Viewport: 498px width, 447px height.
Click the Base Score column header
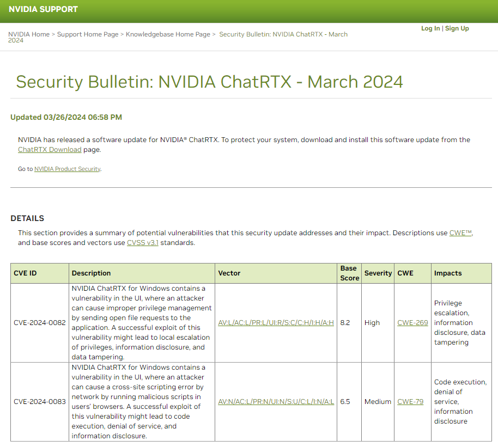point(349,273)
